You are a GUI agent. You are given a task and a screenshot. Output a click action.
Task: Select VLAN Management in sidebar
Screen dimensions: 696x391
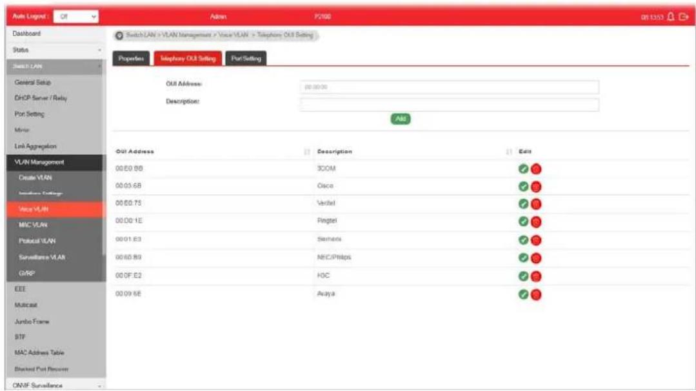[x=55, y=163]
